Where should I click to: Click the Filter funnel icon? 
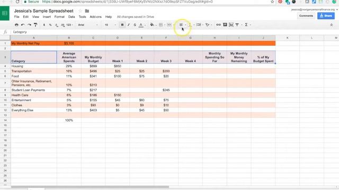click(x=237, y=25)
